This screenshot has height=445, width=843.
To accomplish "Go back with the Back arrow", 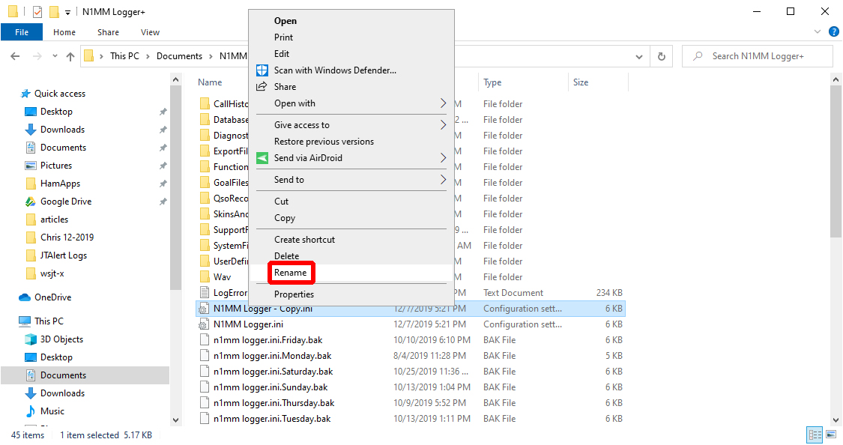I will (x=15, y=56).
